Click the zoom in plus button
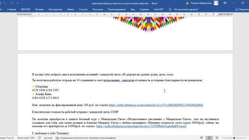The image size is (249, 140). (245, 138)
